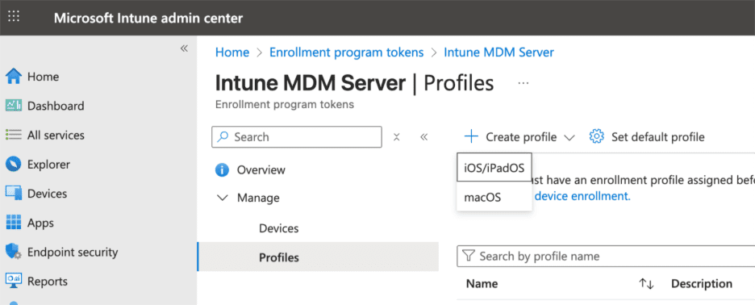Viewport: 755px width, 305px height.
Task: Focus the resource menu Search field
Action: pos(297,137)
